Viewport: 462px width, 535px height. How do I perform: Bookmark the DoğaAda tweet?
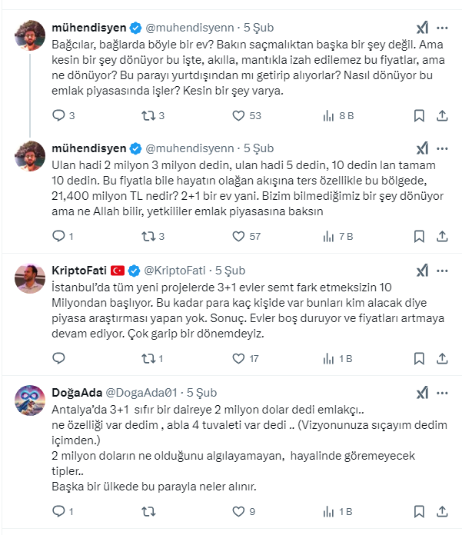click(419, 510)
